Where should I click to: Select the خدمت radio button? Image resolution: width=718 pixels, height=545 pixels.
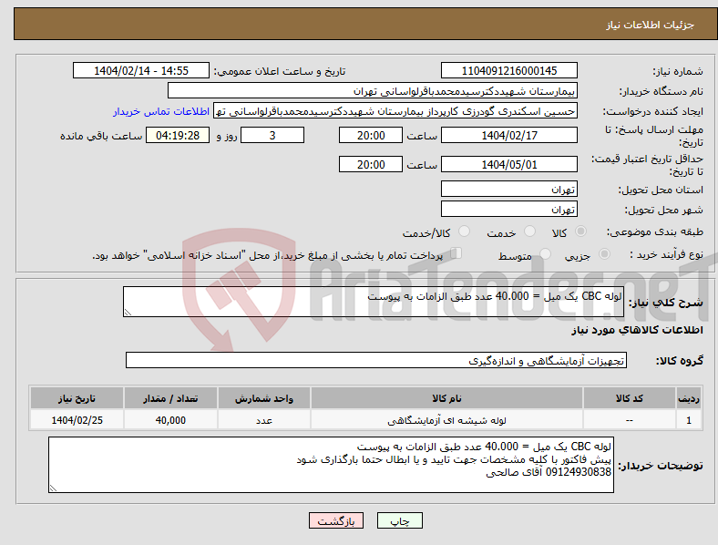click(x=529, y=231)
